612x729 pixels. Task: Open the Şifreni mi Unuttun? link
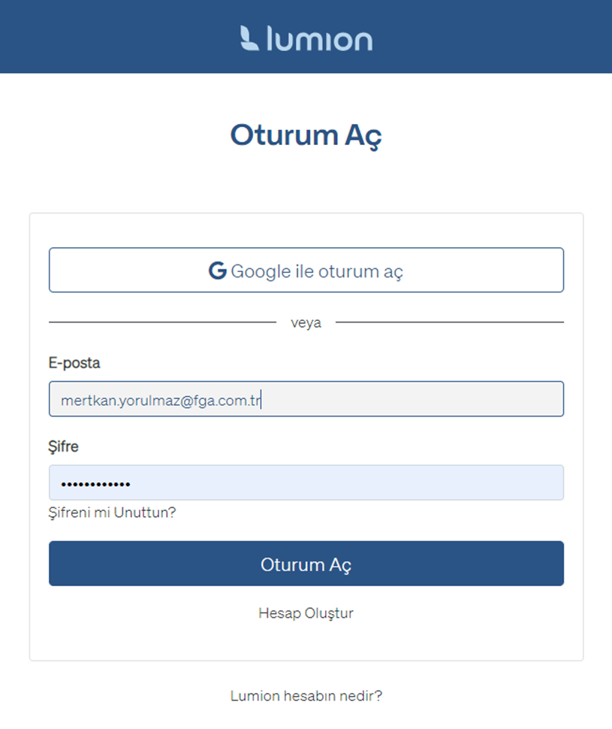[x=112, y=513]
